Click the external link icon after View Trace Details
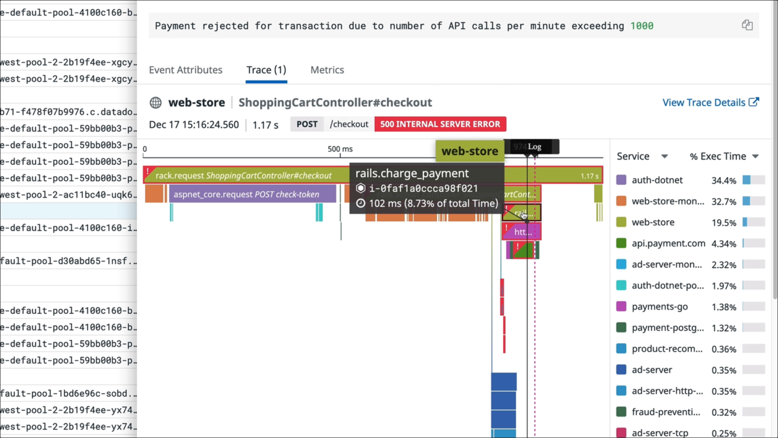This screenshot has height=438, width=778. coord(754,103)
